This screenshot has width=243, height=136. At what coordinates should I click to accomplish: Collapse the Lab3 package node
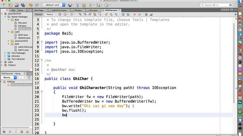point(8,32)
